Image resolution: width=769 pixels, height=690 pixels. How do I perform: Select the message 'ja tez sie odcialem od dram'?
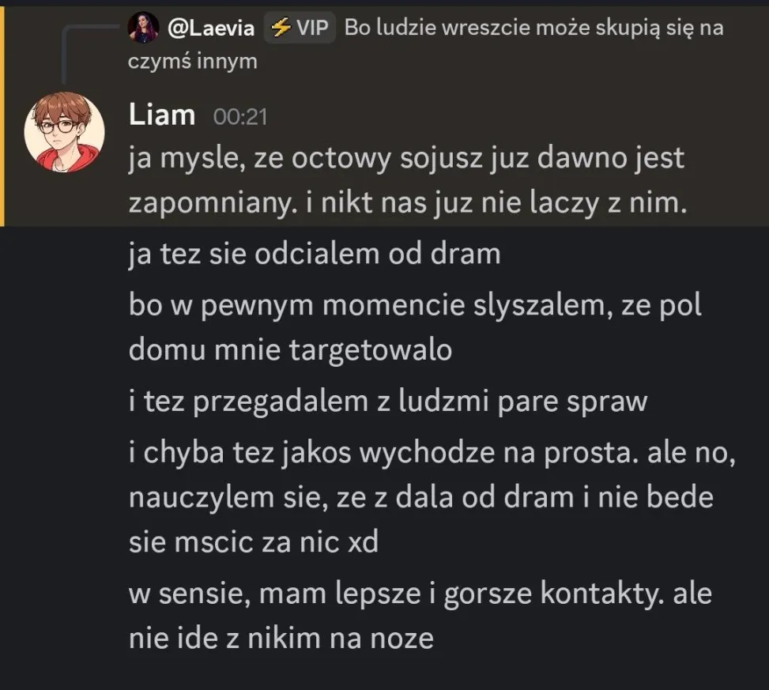click(315, 255)
